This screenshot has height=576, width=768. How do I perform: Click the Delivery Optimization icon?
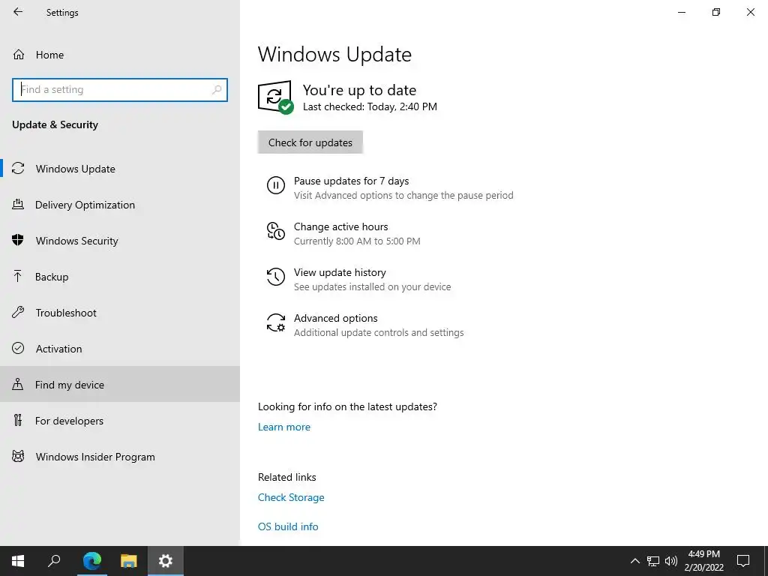coord(18,204)
